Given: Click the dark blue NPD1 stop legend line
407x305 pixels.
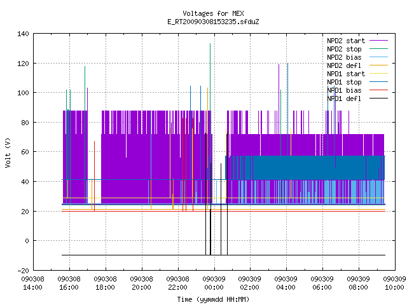Looking at the screenshot, I should (x=378, y=82).
